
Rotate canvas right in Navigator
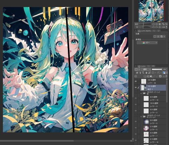tap(156, 27)
